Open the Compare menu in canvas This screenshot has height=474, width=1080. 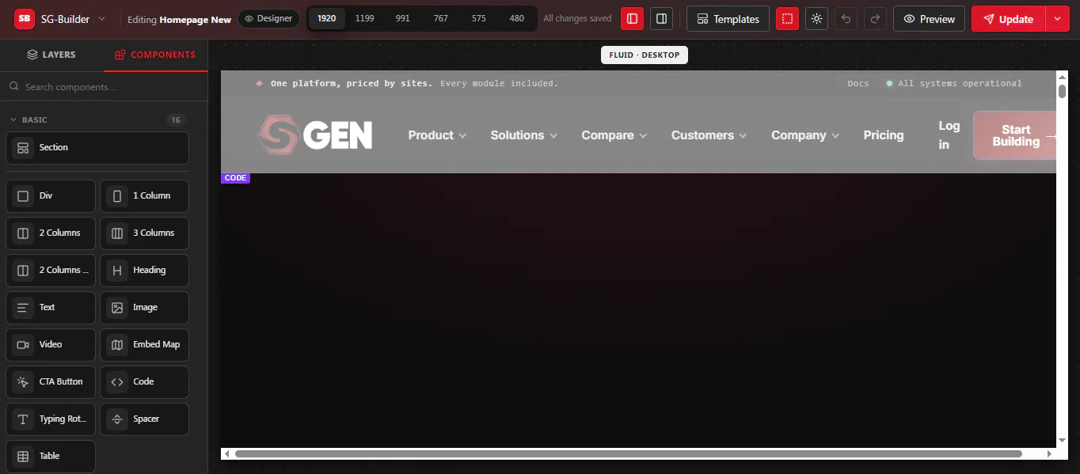[x=614, y=135]
